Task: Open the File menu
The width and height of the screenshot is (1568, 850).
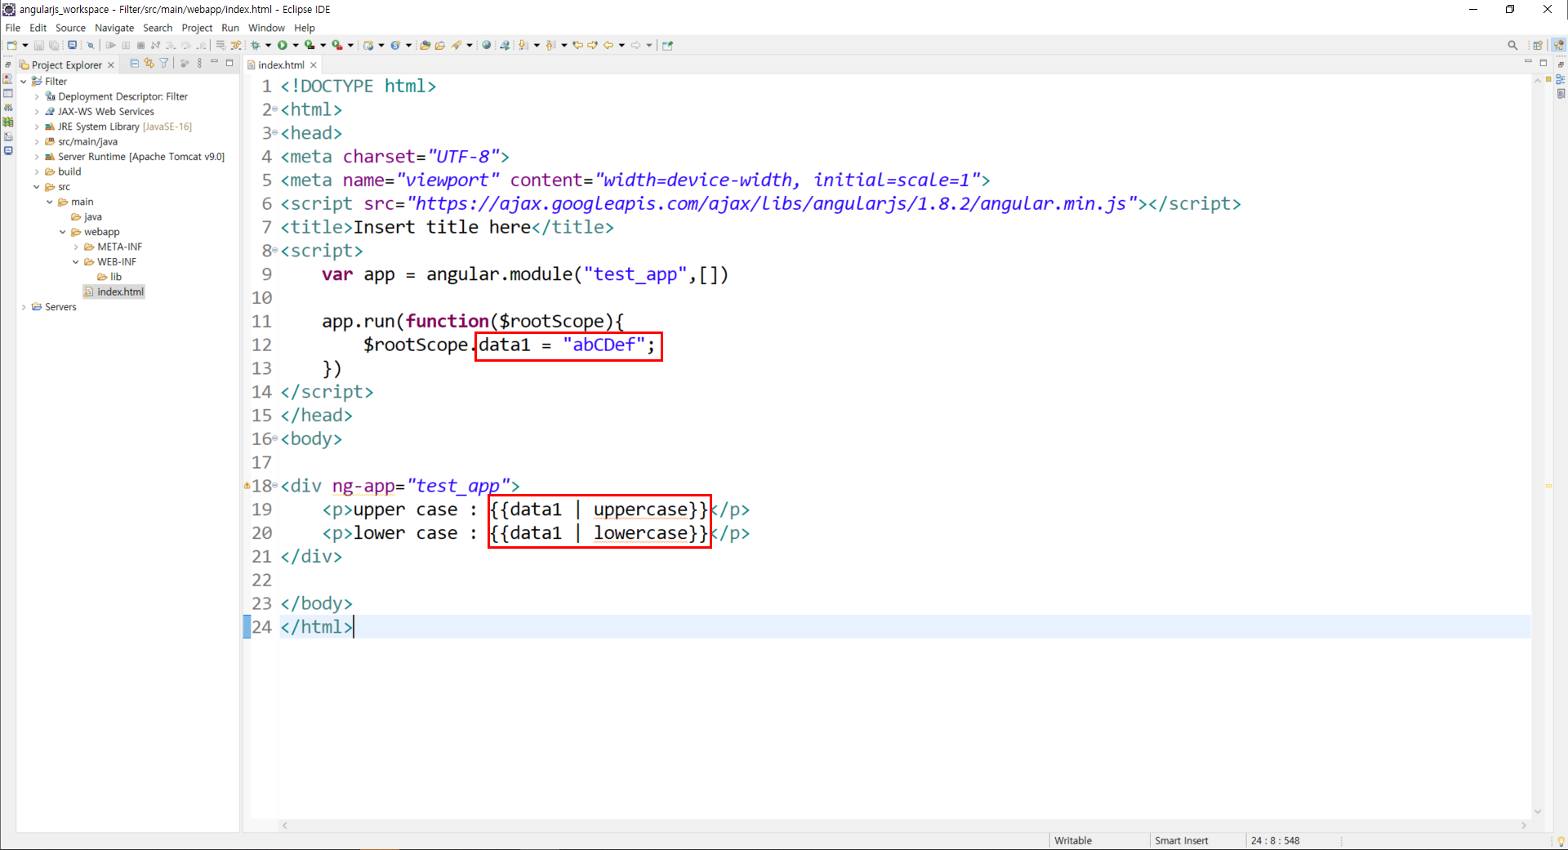Action: point(13,28)
